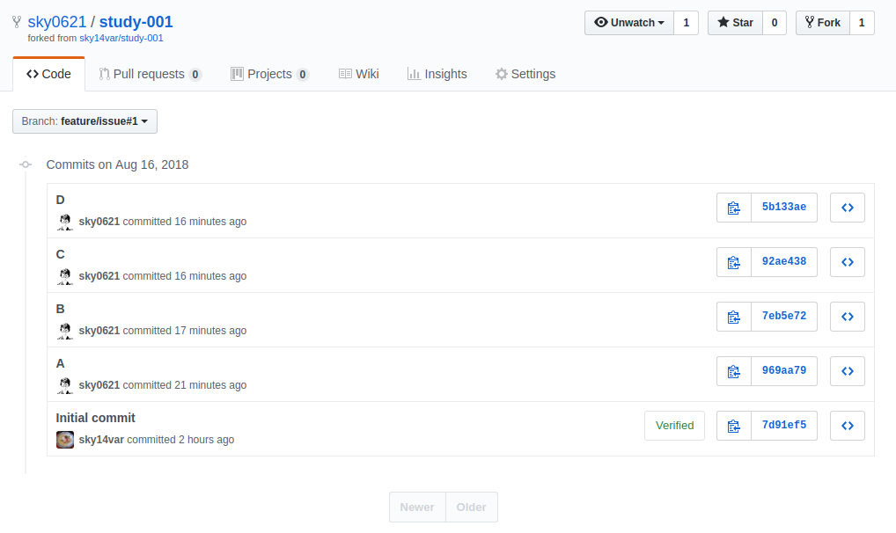Copy full SHA for commit 92ae438
Viewport: 896px width, 533px height.
click(734, 262)
